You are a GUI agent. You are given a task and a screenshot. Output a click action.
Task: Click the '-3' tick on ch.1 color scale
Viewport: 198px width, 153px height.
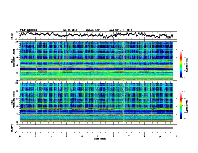tap(184, 50)
